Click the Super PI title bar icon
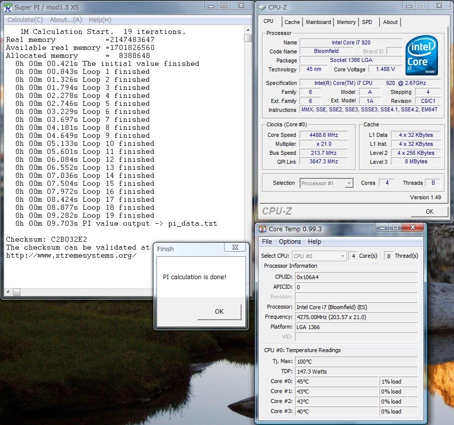The width and height of the screenshot is (454, 425). pyautogui.click(x=8, y=7)
